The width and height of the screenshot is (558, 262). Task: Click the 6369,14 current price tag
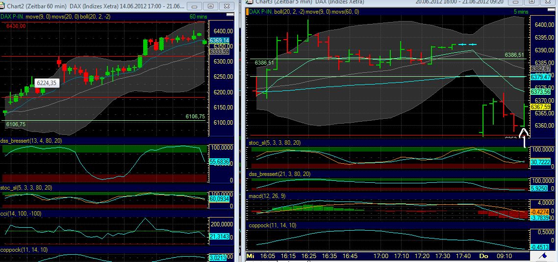pos(220,41)
